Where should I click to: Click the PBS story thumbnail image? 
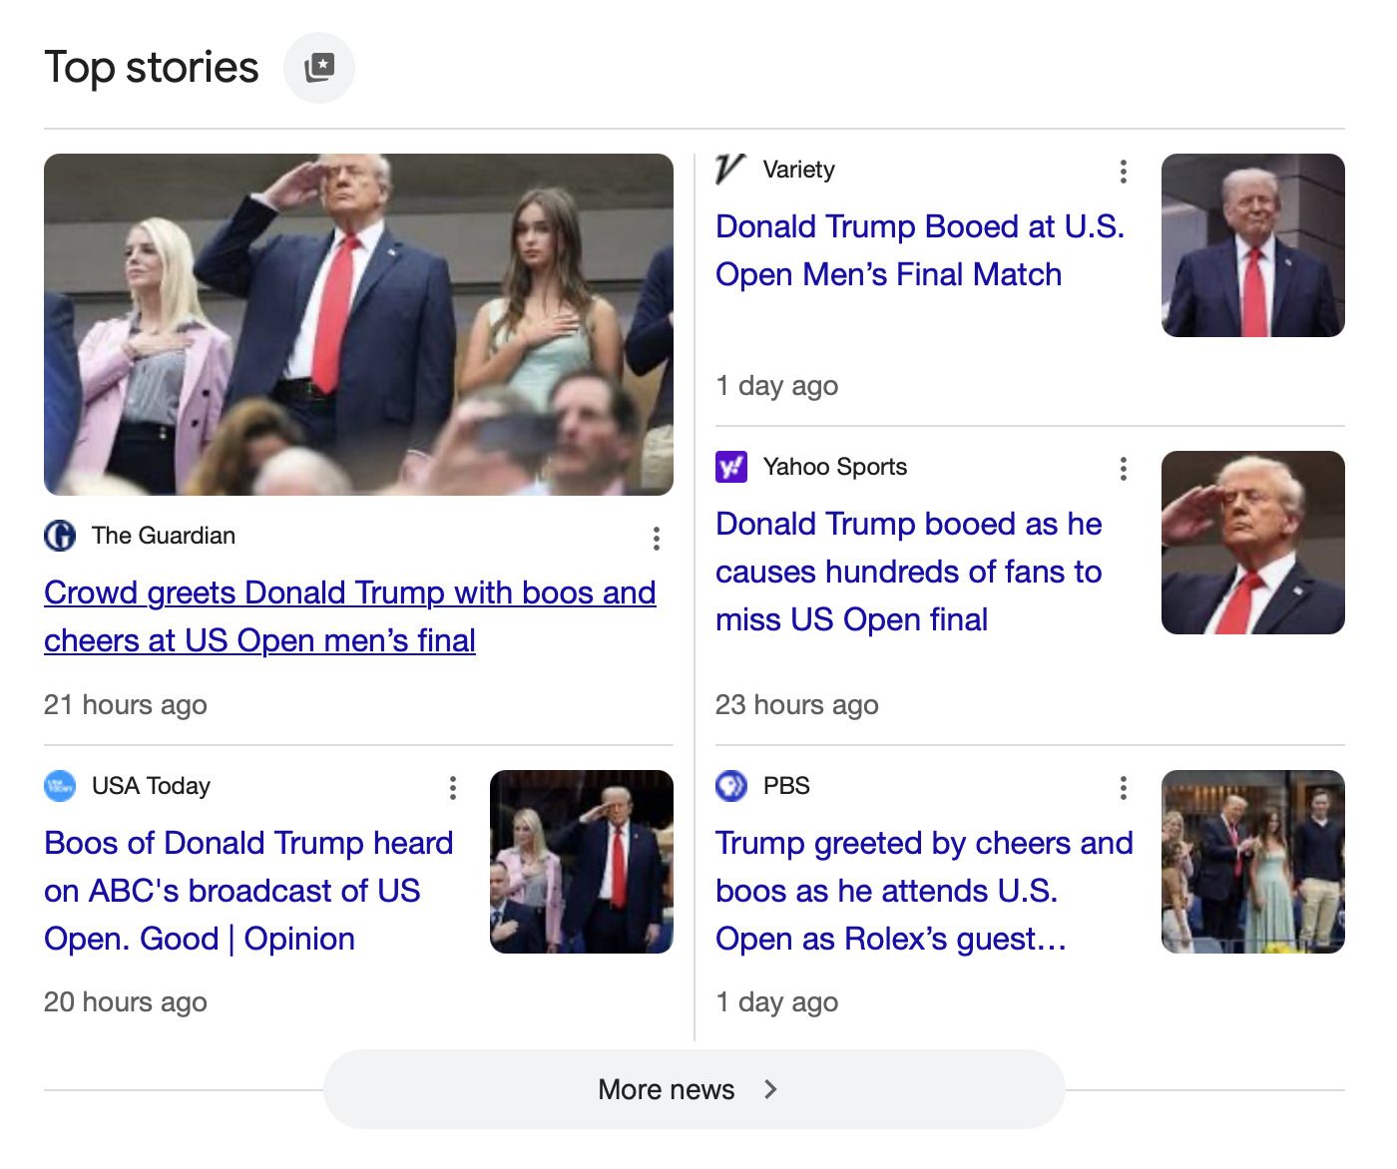coord(1252,862)
